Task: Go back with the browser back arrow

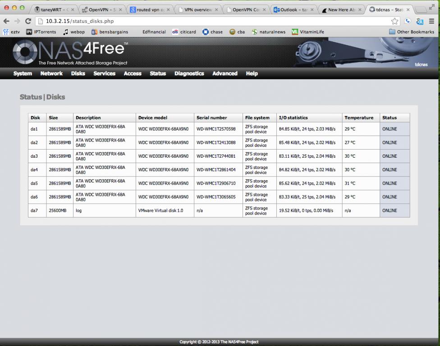Action: [x=6, y=21]
